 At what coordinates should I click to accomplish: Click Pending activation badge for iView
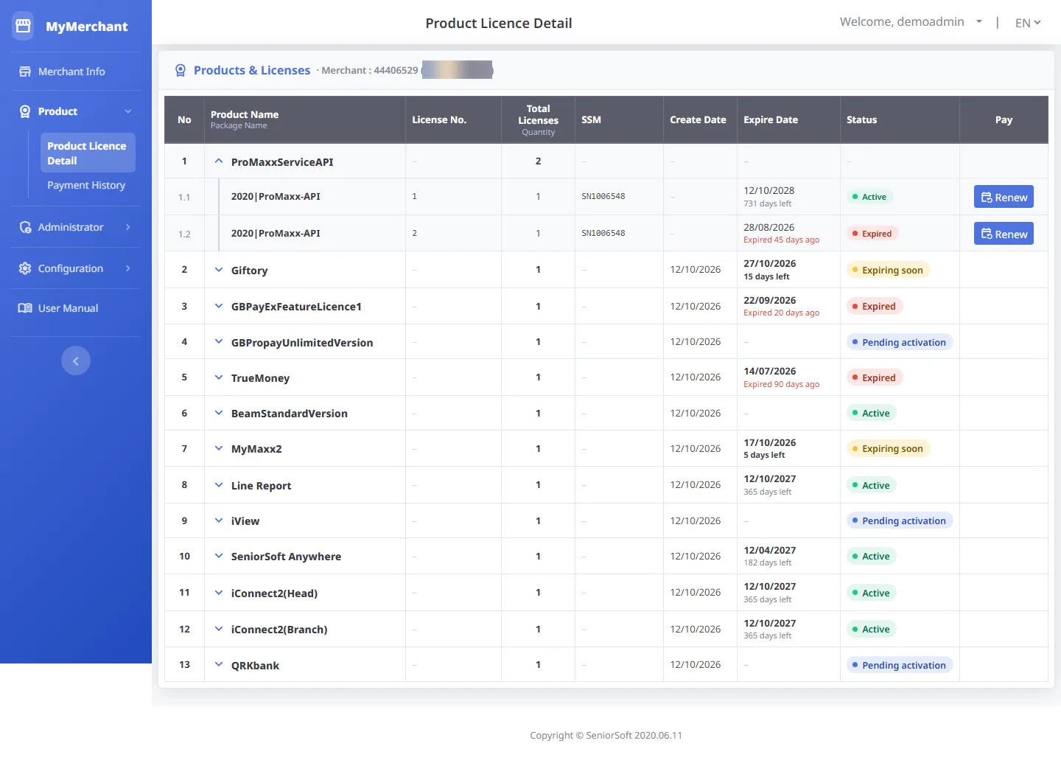[900, 520]
